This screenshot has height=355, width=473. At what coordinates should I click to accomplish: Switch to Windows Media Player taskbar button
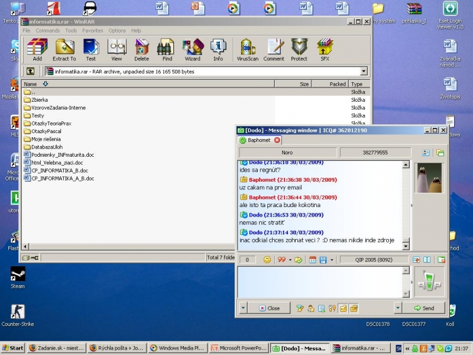[x=178, y=348]
